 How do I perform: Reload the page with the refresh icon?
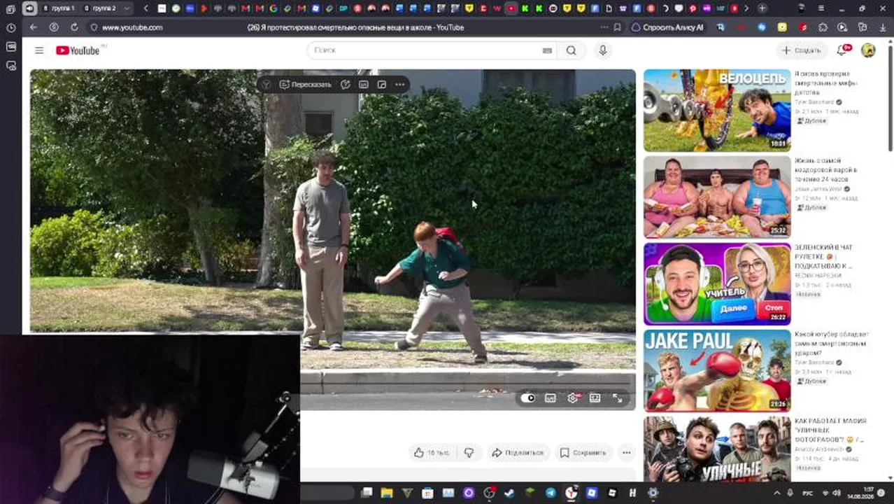(74, 27)
